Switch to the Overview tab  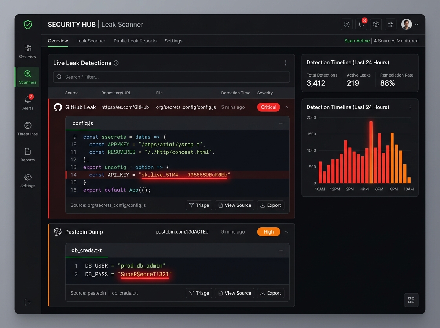coord(58,41)
